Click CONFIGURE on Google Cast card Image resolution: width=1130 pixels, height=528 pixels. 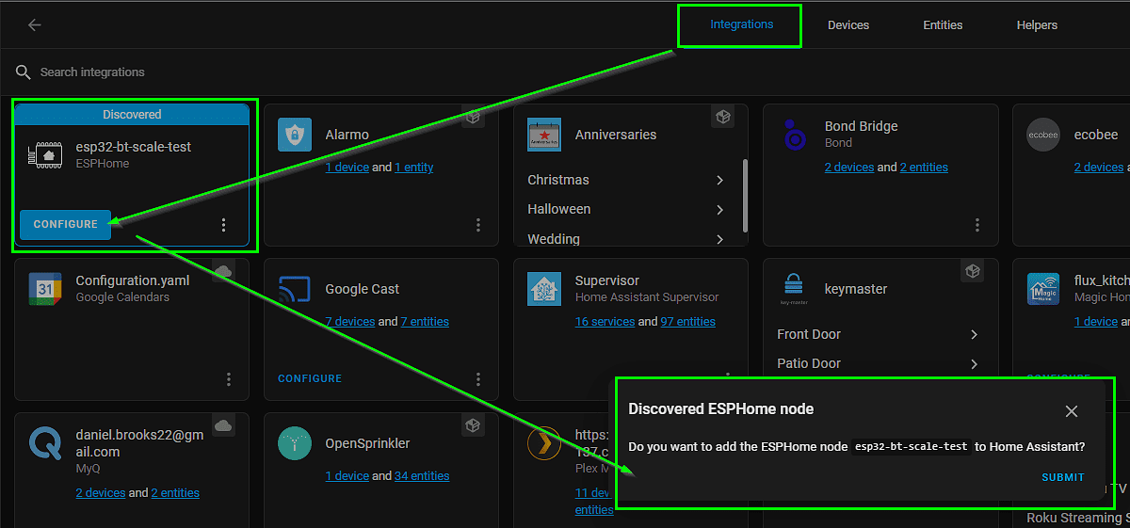pyautogui.click(x=310, y=378)
